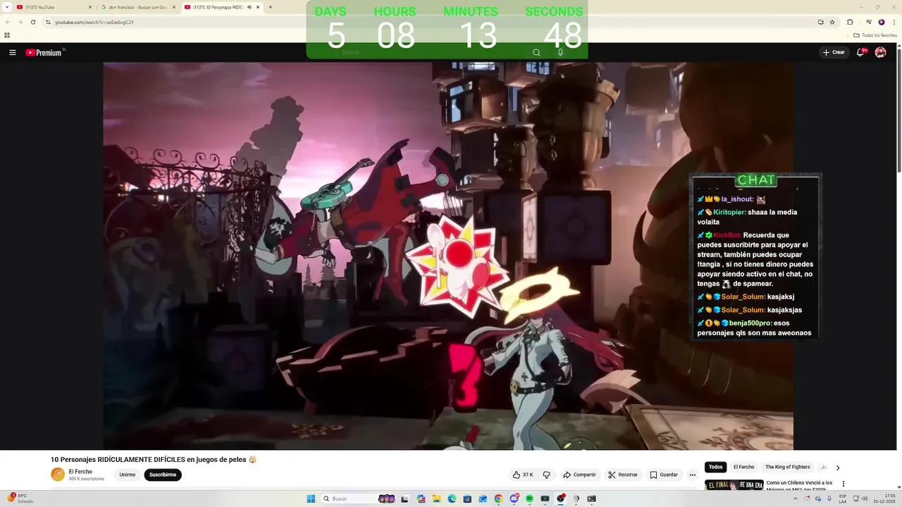Viewport: 902px width, 507px height.
Task: Open the YouTube account avatar menu
Action: pyautogui.click(x=880, y=52)
